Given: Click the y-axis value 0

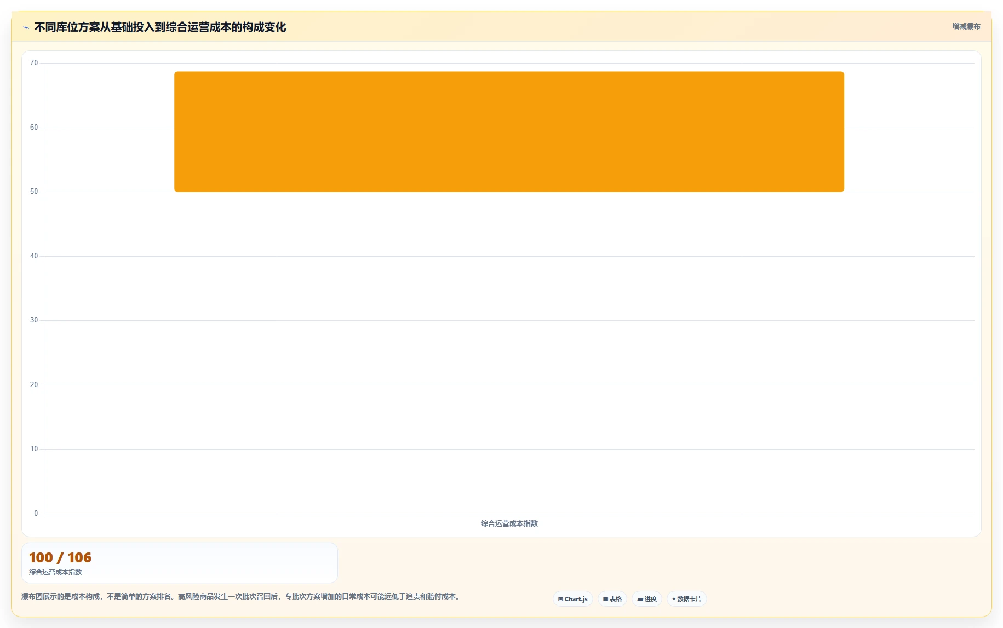Looking at the screenshot, I should pos(36,514).
